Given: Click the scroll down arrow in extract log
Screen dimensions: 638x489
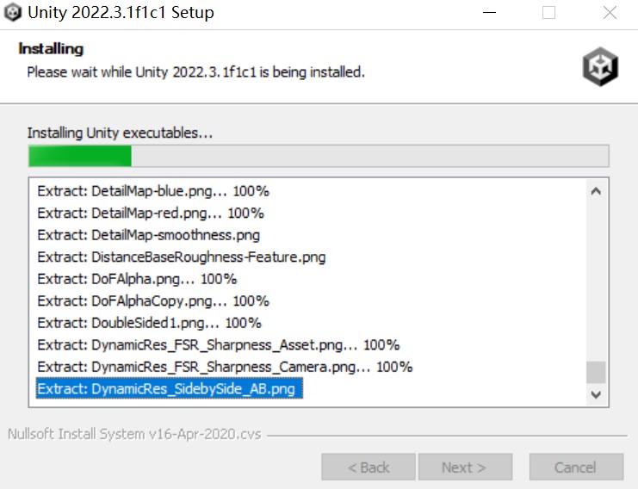Looking at the screenshot, I should click(596, 394).
